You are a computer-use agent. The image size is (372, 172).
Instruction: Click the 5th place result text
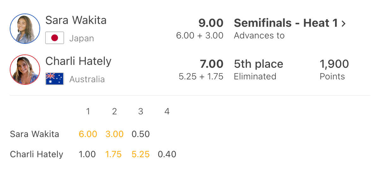tap(258, 64)
